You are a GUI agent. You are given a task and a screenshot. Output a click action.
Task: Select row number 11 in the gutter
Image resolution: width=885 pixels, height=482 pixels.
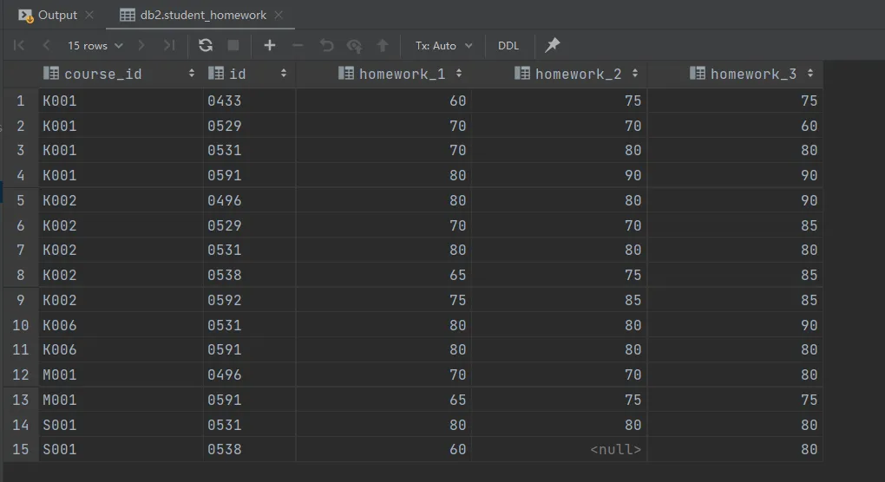pos(21,349)
